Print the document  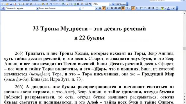click(x=19, y=4)
